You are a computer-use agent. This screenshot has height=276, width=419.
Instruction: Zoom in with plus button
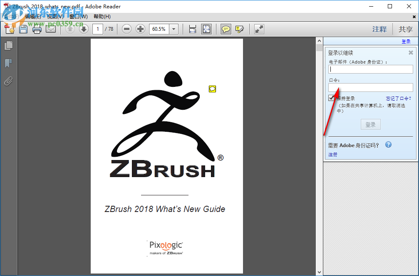(x=140, y=29)
